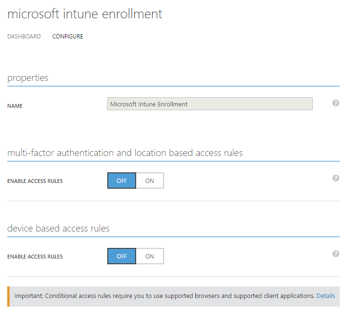
Task: Click the 'properties' section heading
Action: 28,78
